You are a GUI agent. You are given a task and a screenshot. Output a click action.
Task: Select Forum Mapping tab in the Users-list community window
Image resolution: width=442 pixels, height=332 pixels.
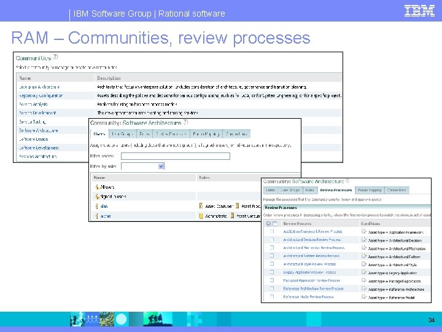click(x=206, y=134)
